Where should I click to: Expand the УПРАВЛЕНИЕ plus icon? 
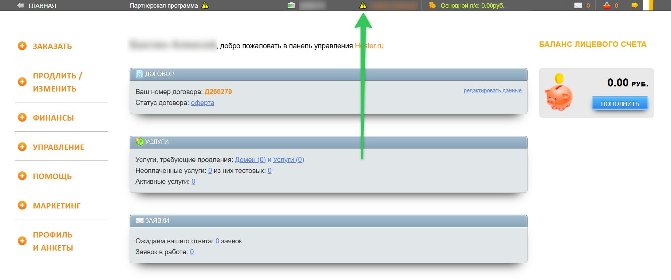coord(22,147)
